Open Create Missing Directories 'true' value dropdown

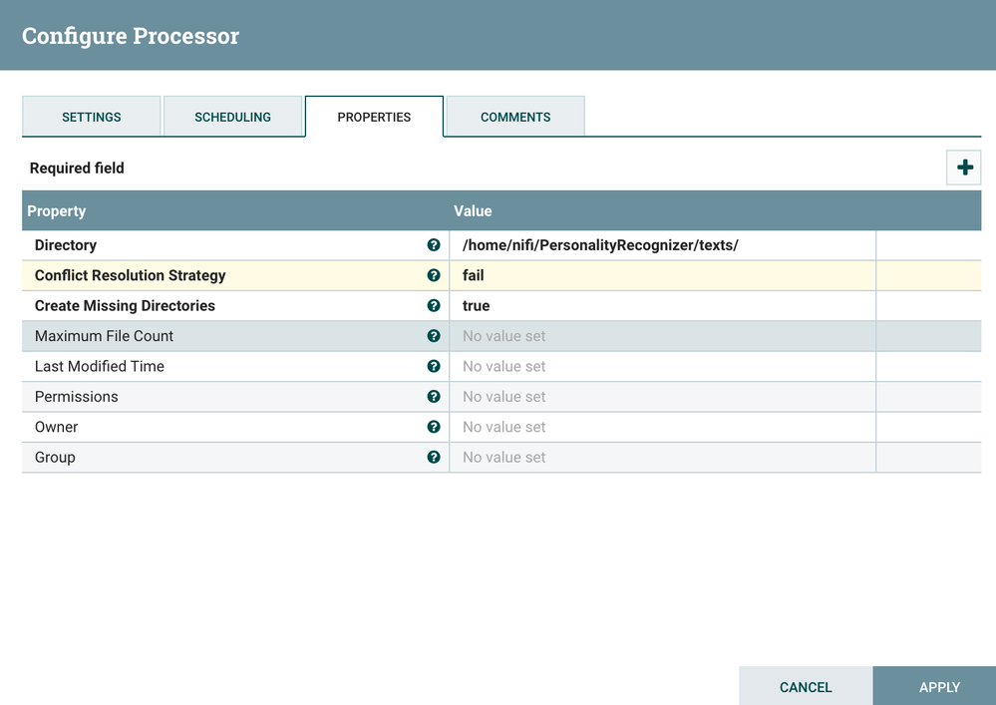coord(662,306)
